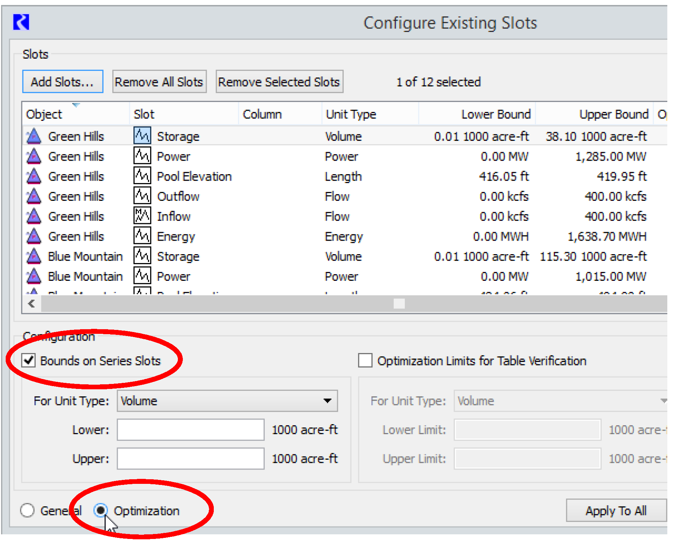Click the horizontal scrollbar left arrow
This screenshot has width=673, height=545.
point(32,304)
